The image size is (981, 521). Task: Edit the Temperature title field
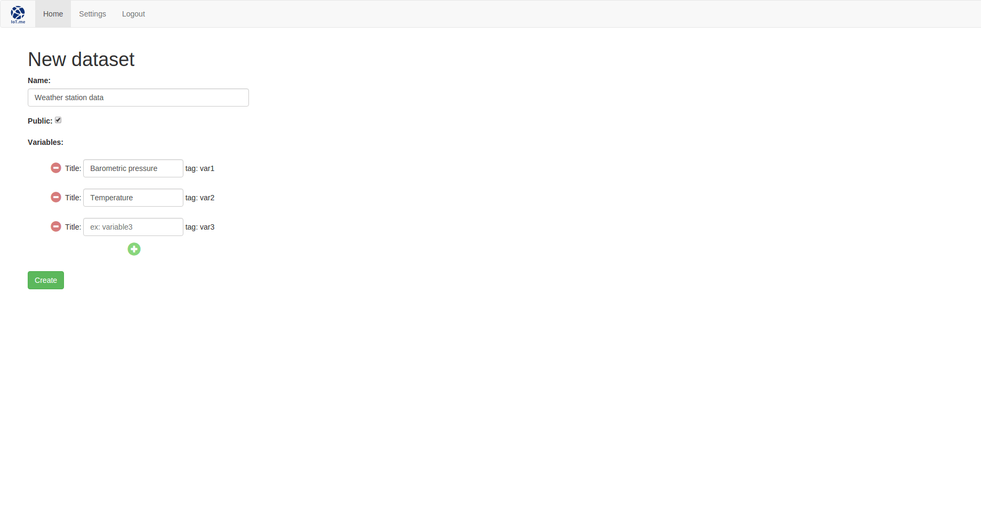(133, 198)
